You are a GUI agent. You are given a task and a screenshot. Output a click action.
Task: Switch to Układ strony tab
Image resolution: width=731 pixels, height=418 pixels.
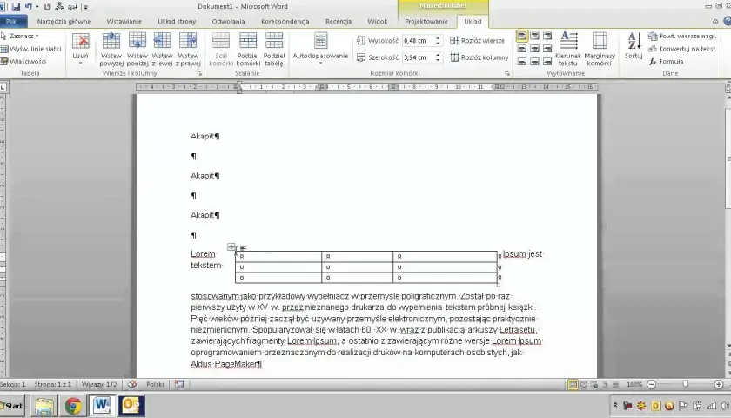(x=177, y=22)
